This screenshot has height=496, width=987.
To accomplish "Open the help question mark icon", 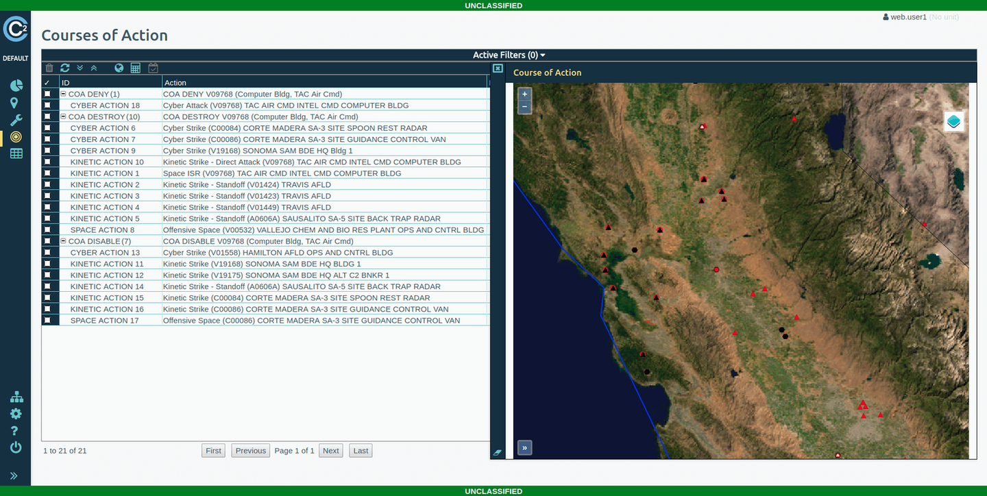I will 16,431.
